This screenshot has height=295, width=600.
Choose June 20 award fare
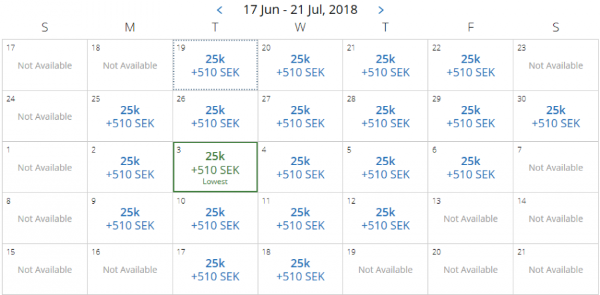(x=301, y=65)
